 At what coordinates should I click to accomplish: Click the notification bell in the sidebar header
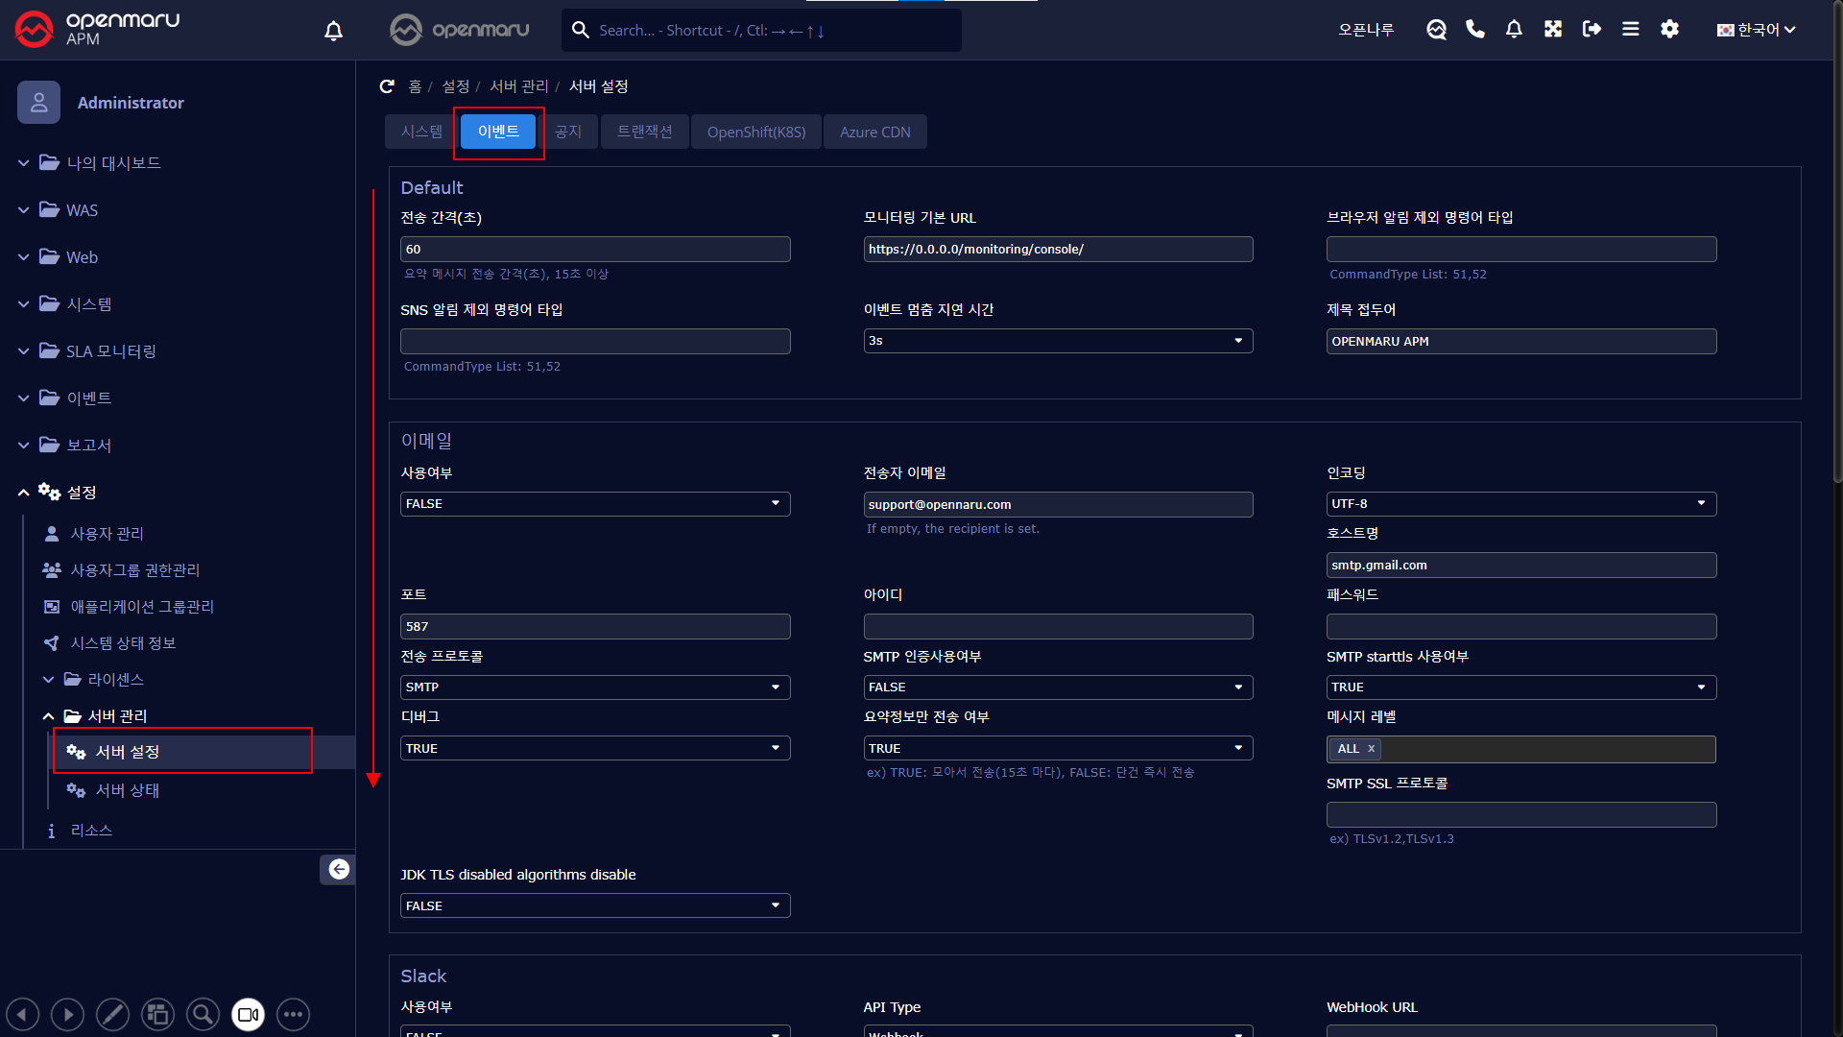(x=333, y=31)
